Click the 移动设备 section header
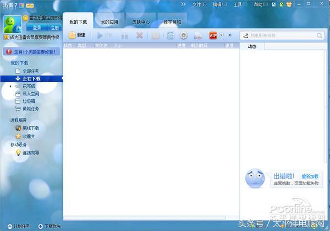The width and height of the screenshot is (330, 231). (x=19, y=144)
